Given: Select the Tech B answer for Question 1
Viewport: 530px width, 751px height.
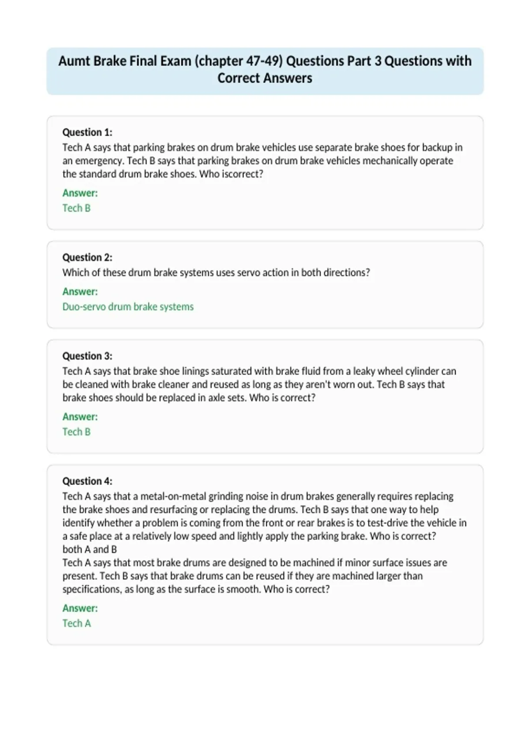Looking at the screenshot, I should pos(76,208).
